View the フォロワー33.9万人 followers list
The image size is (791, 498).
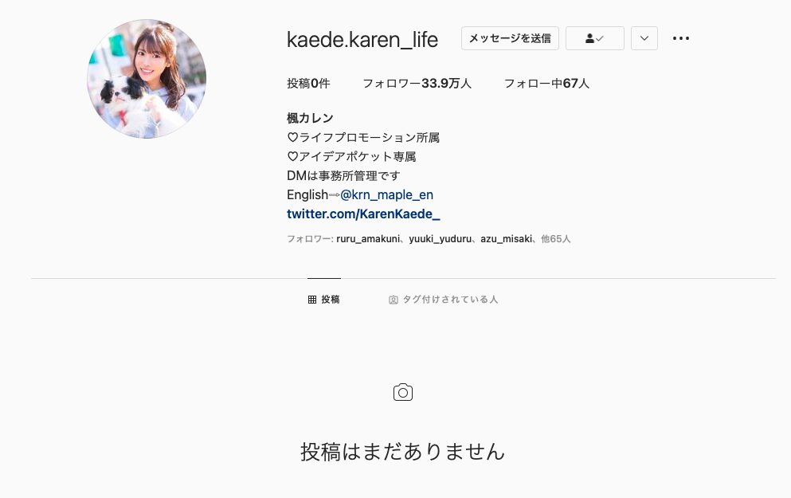click(x=417, y=83)
